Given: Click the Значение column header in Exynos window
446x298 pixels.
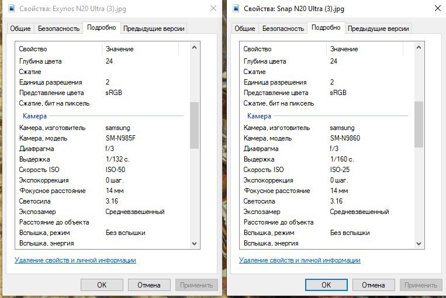Looking at the screenshot, I should 140,49.
